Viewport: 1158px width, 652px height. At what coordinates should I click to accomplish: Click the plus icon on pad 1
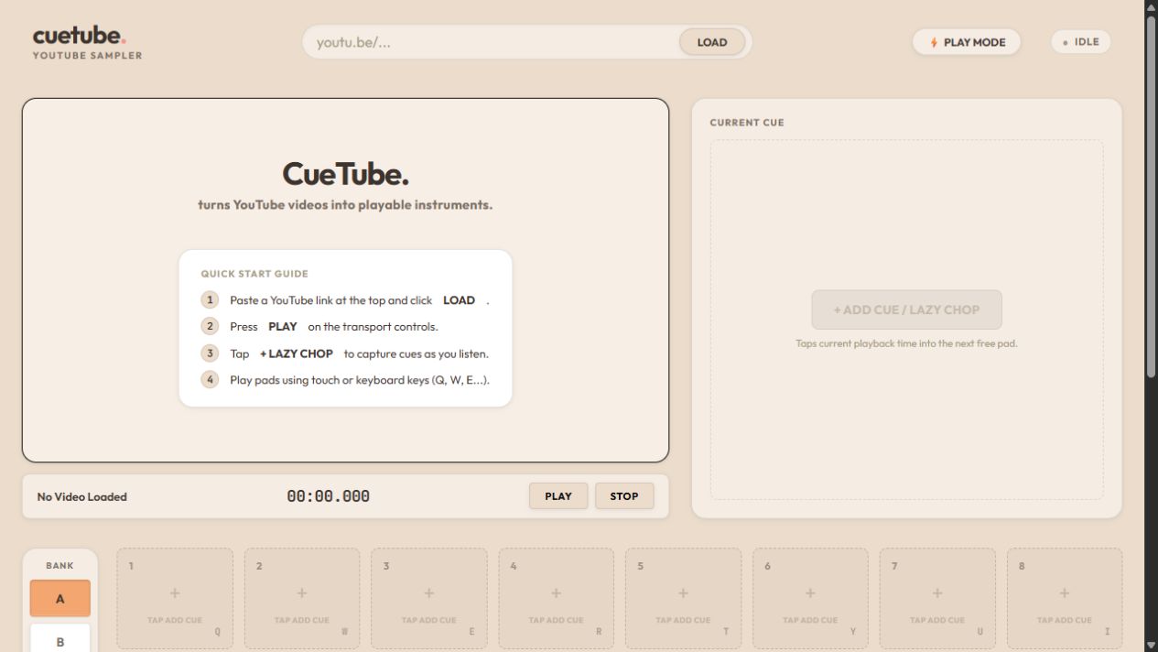(175, 593)
